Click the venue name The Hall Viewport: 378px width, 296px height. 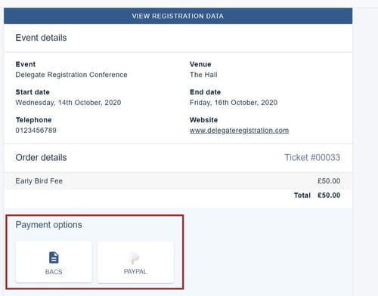pos(203,75)
